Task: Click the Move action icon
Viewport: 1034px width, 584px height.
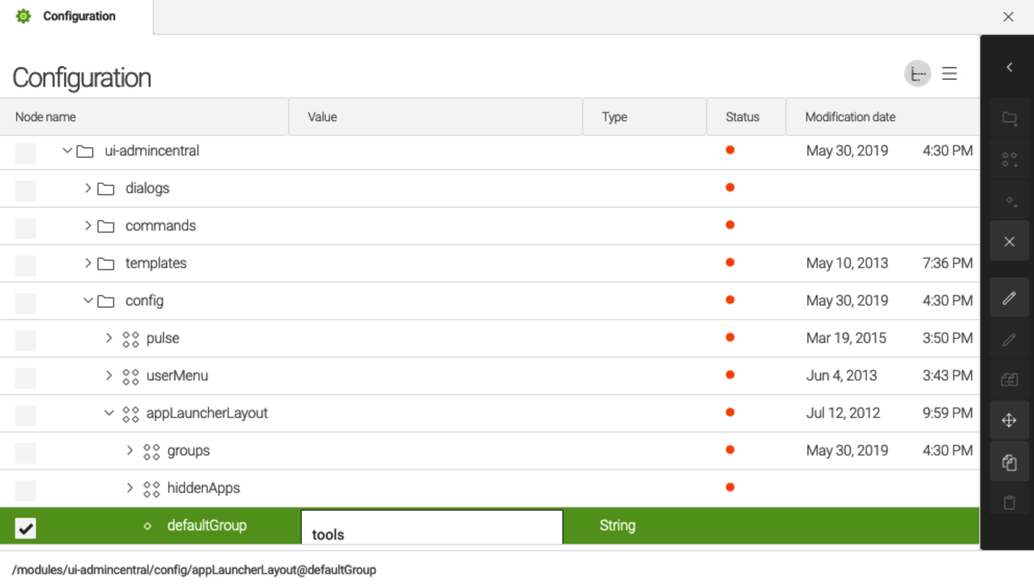Action: click(1010, 420)
